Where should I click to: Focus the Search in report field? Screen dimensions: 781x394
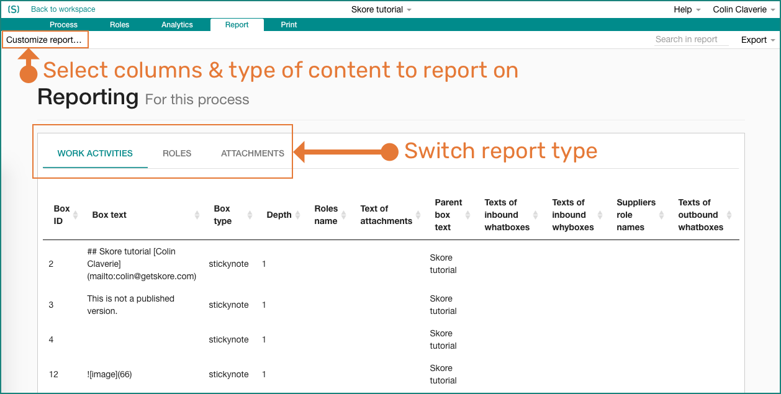[x=692, y=39]
